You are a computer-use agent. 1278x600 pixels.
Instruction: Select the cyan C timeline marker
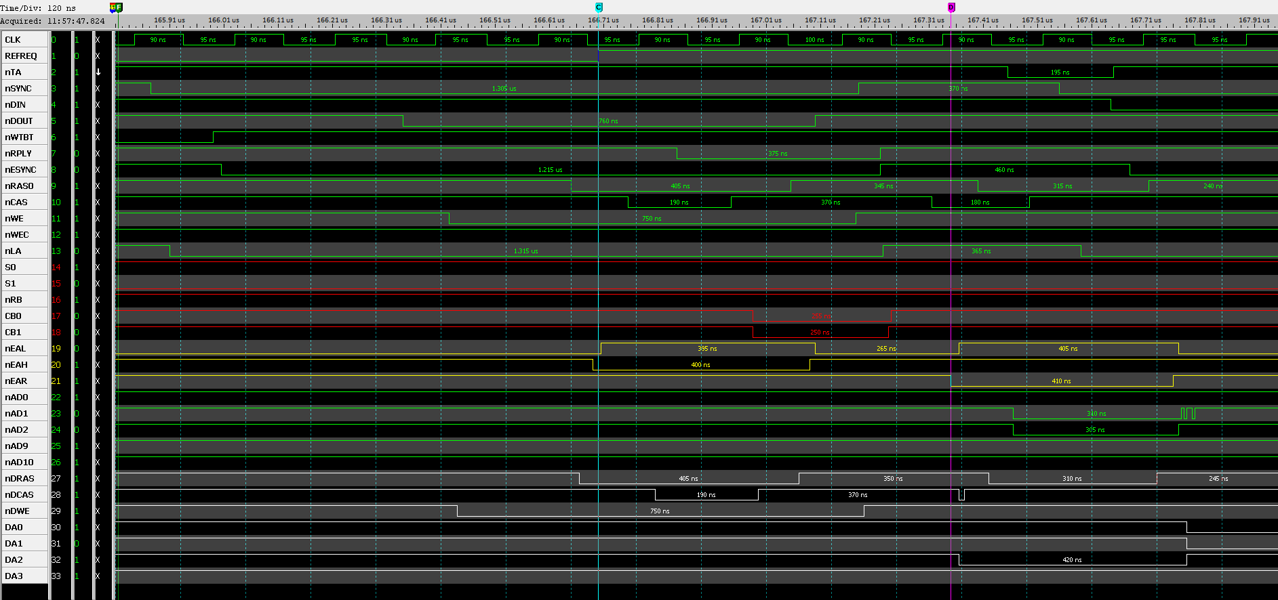coord(599,7)
